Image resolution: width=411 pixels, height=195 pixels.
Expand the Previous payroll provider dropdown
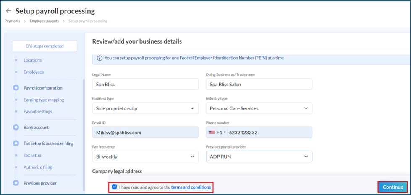point(259,157)
